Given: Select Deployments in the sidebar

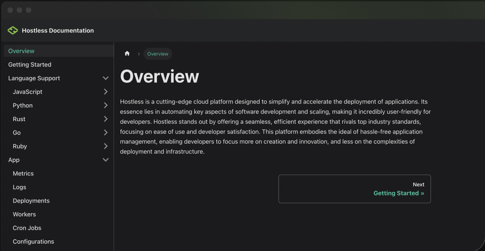Looking at the screenshot, I should pos(31,201).
